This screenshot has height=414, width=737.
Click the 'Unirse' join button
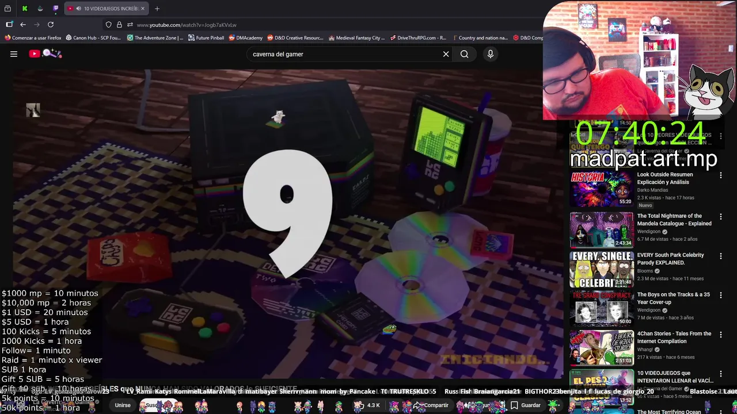tap(123, 405)
